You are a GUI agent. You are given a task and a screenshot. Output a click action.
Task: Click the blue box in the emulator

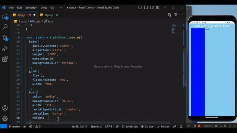[198, 72]
